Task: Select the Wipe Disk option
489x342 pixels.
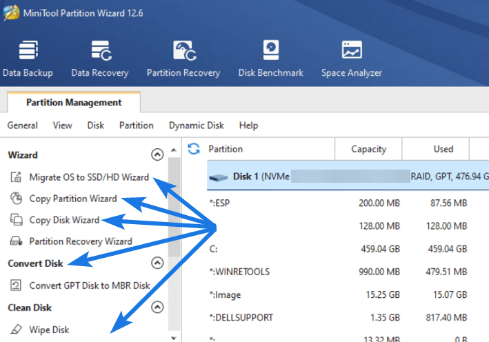Action: (x=49, y=330)
